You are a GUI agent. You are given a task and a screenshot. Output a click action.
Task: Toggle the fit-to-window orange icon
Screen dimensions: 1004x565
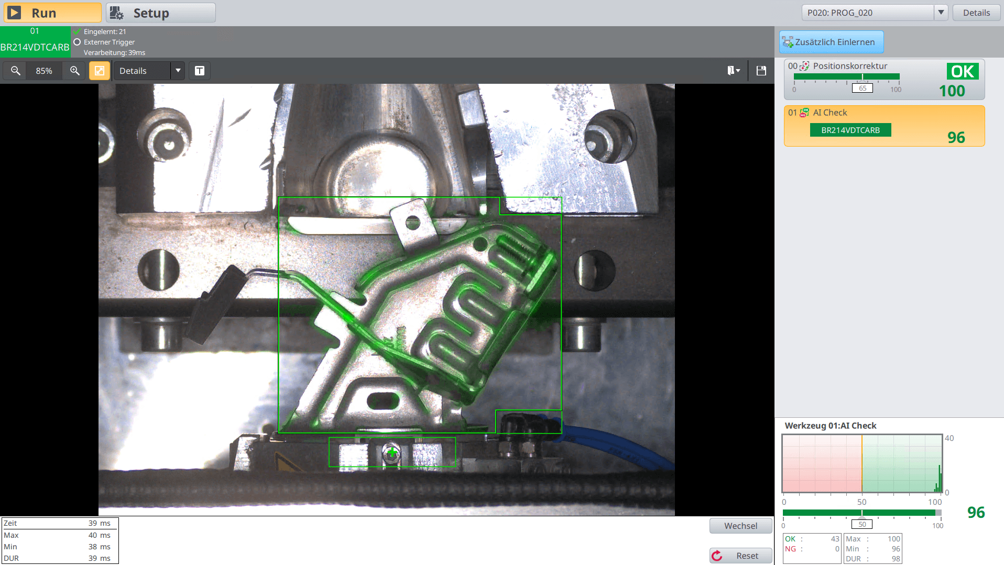pos(100,71)
